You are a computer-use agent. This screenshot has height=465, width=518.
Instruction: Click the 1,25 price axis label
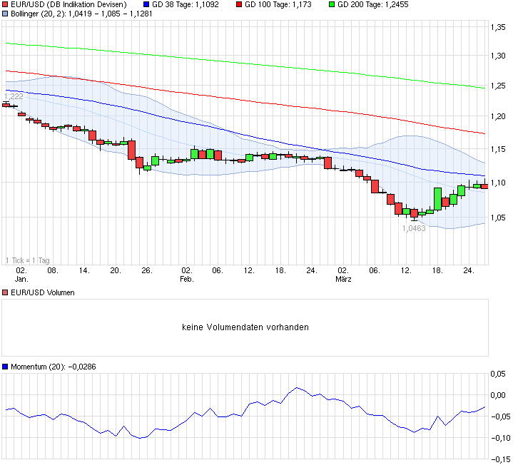point(498,86)
